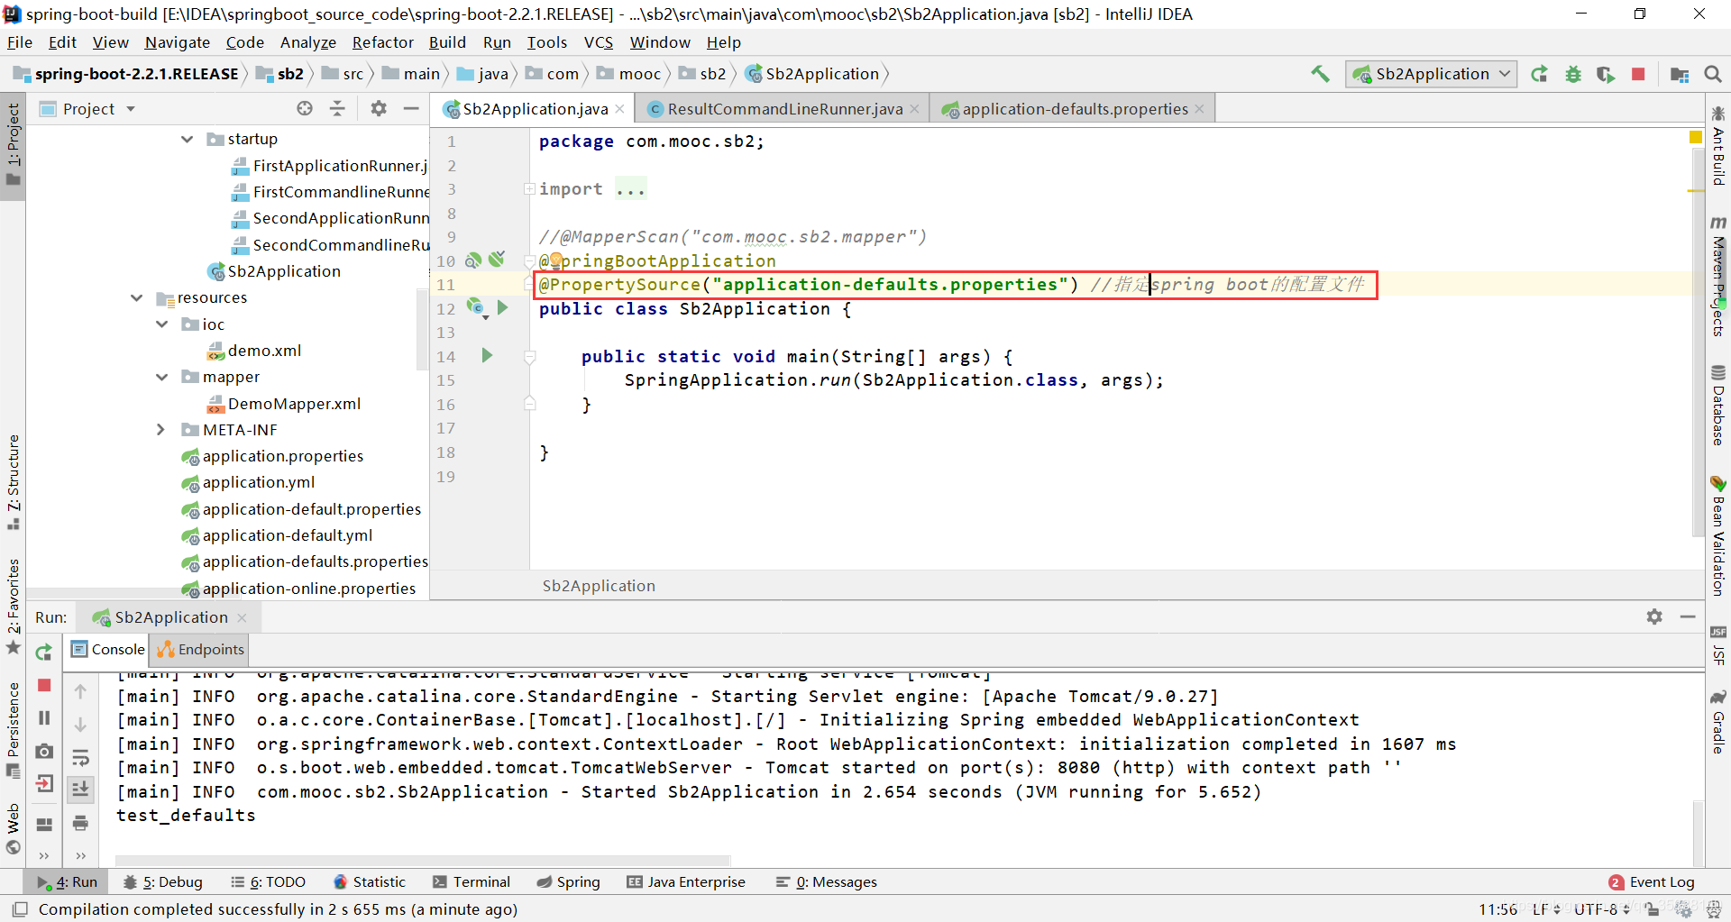Select Sb2Application class in the Project tree

click(274, 271)
